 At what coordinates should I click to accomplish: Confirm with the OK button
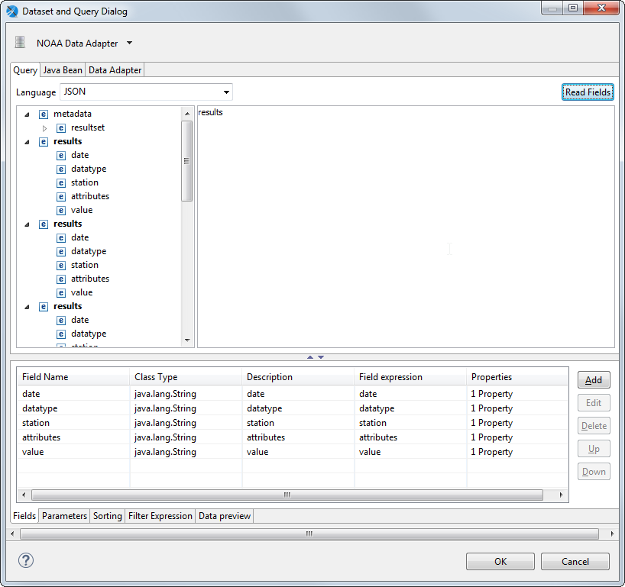click(500, 562)
